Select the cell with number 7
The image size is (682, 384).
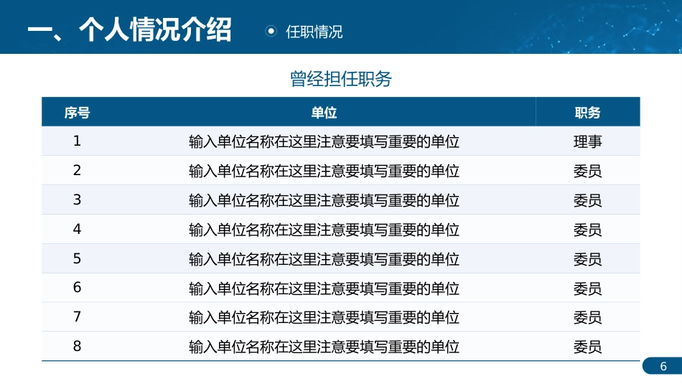tap(77, 317)
